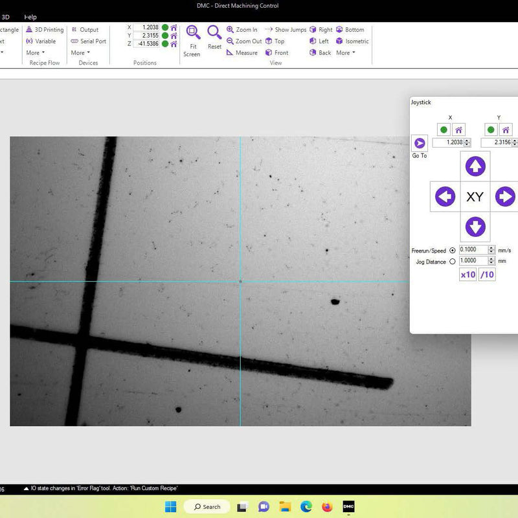Viewport: 518px width, 518px height.
Task: Select the Freerun/Speed radio button
Action: coord(453,251)
